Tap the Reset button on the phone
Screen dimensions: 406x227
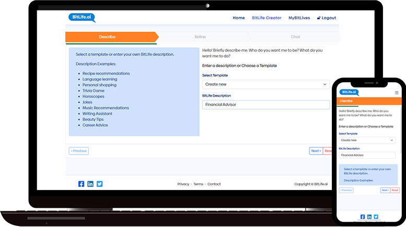(395, 191)
